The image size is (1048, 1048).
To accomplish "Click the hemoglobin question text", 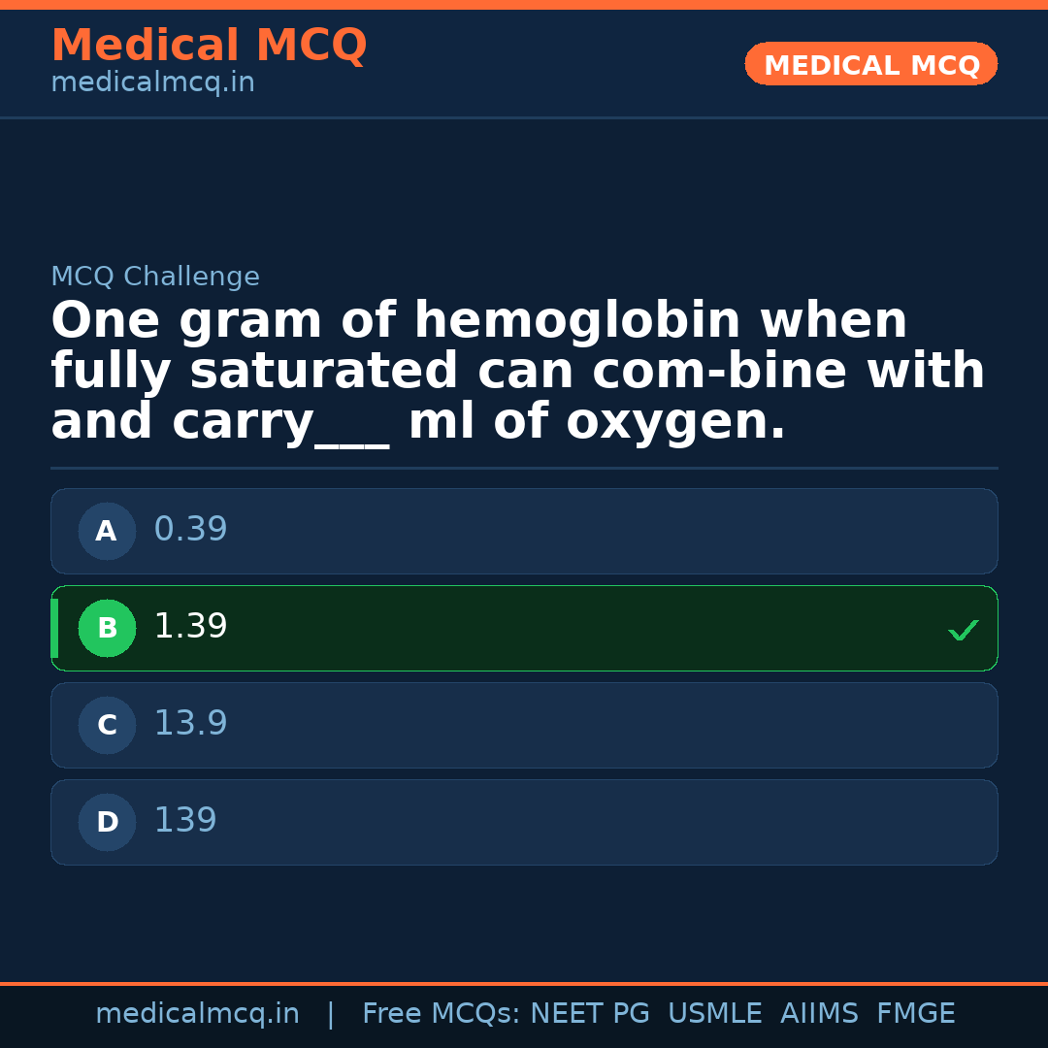I will point(517,372).
